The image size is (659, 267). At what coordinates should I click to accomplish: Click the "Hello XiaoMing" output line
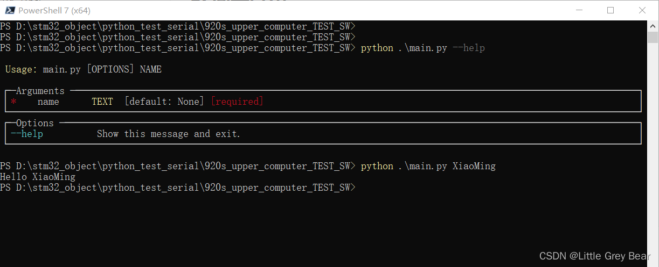[x=38, y=177]
